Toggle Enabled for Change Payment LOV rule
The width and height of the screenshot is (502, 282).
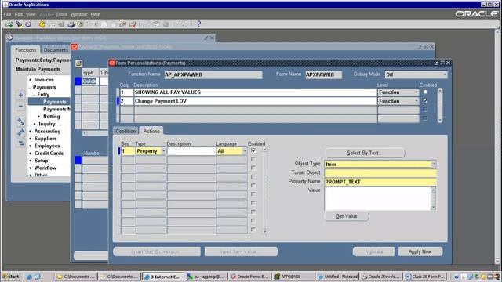click(425, 101)
